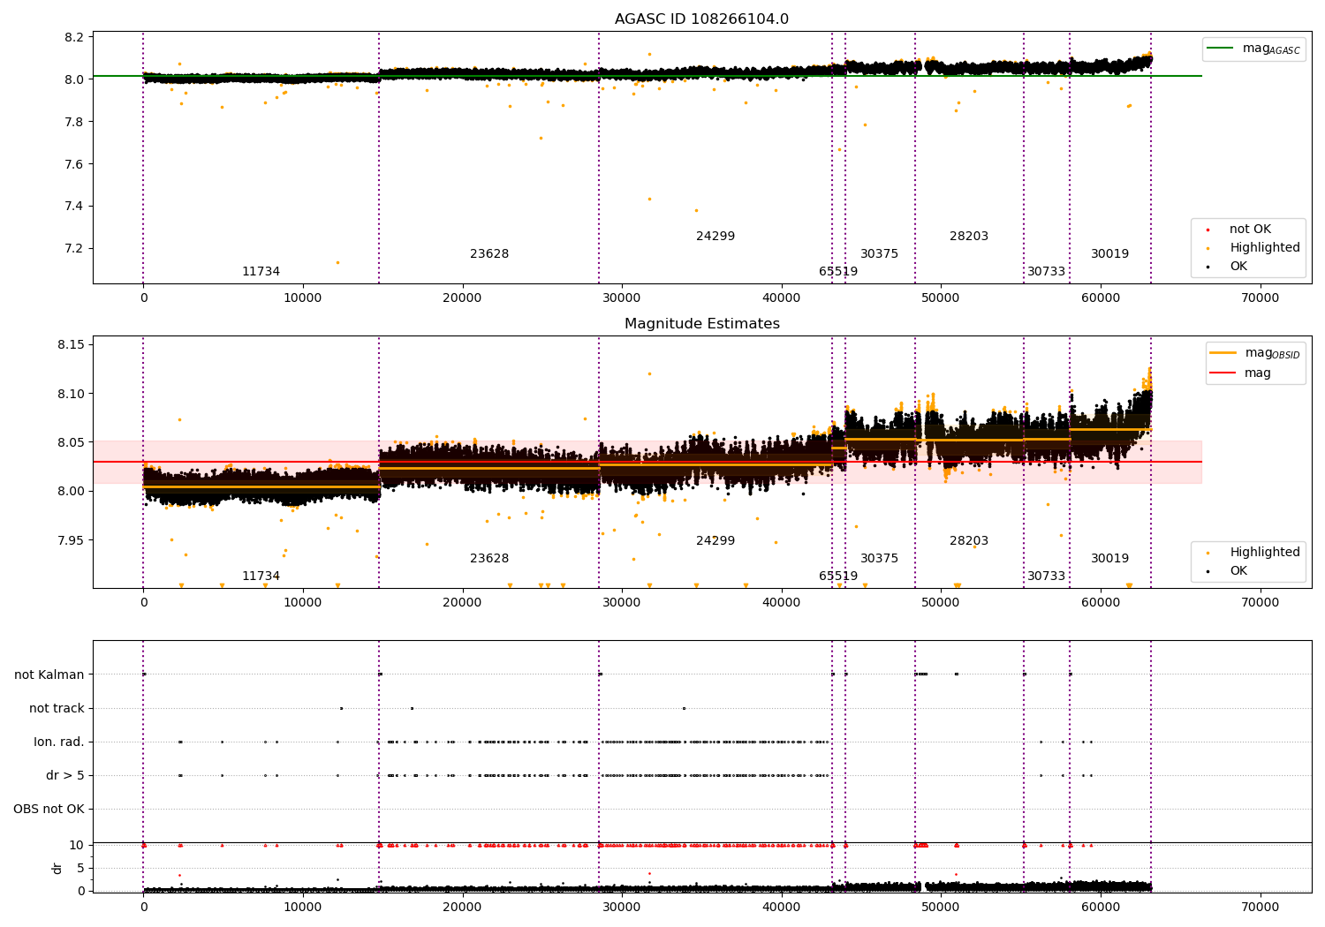Click obsid label 23628 in the top plot

coord(489,254)
